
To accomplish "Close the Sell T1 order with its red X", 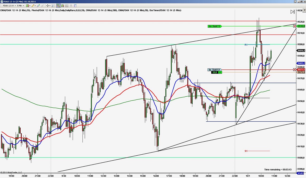I will click(295, 26).
